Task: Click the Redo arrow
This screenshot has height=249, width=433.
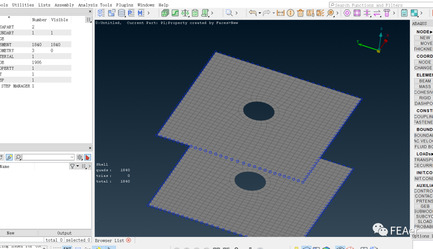Action: coord(267,13)
